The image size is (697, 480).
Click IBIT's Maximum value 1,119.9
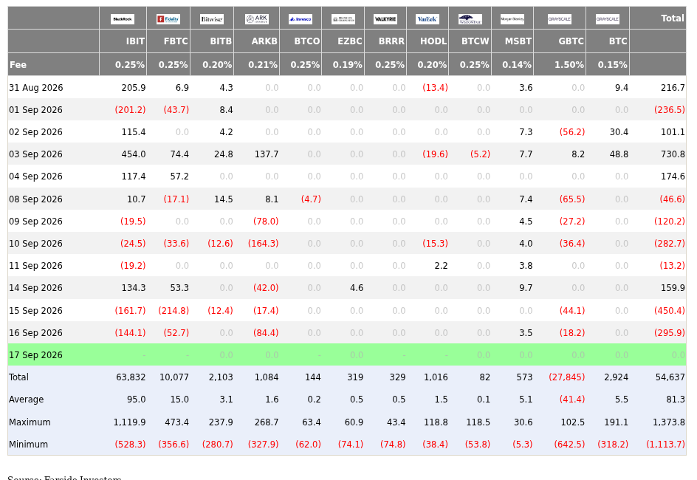tap(129, 422)
